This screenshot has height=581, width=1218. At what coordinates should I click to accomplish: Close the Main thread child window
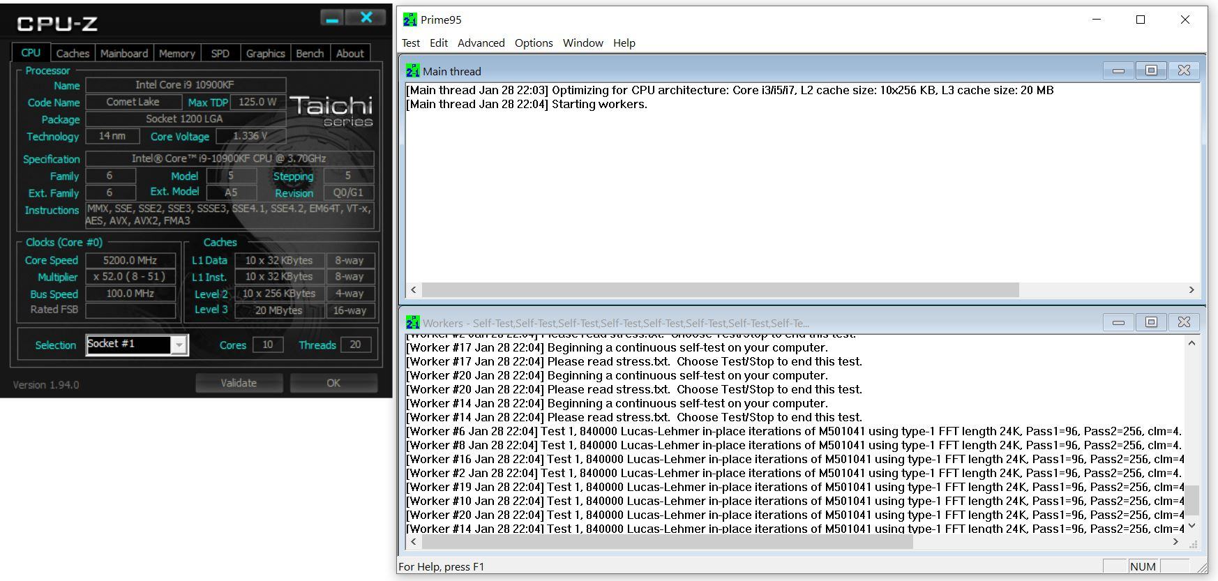pos(1184,70)
